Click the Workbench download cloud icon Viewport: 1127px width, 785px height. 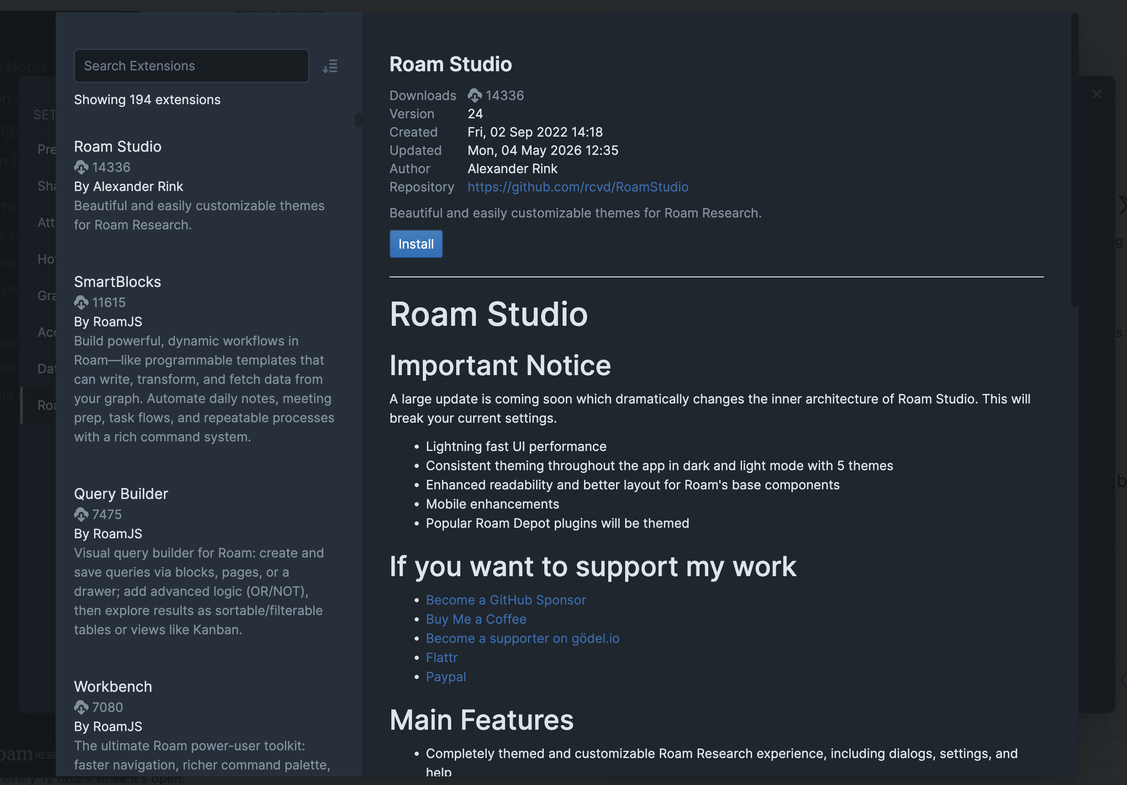[81, 707]
